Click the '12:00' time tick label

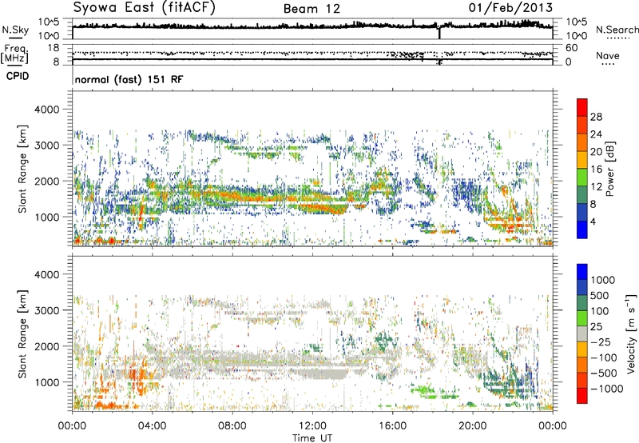pyautogui.click(x=312, y=426)
